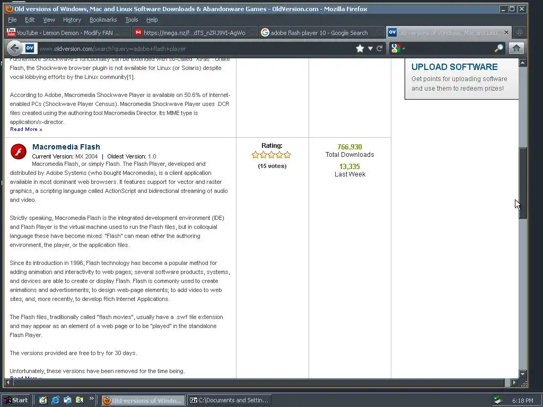This screenshot has width=543, height=407.
Task: Open the Google search engine selector
Action: pyautogui.click(x=398, y=48)
